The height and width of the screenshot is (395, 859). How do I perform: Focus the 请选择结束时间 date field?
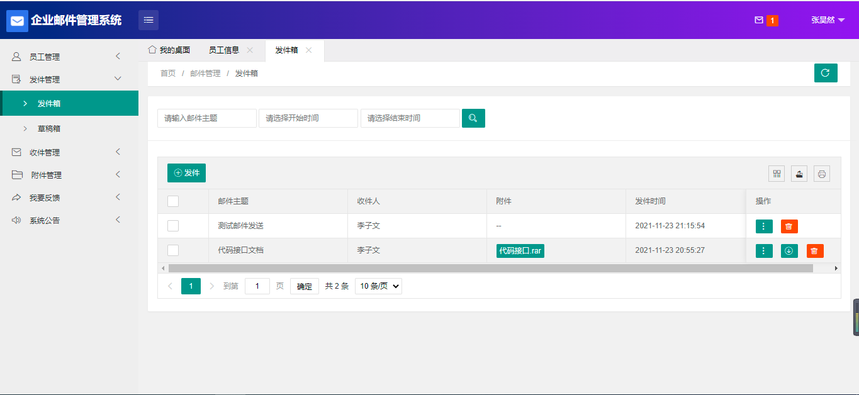tap(410, 118)
